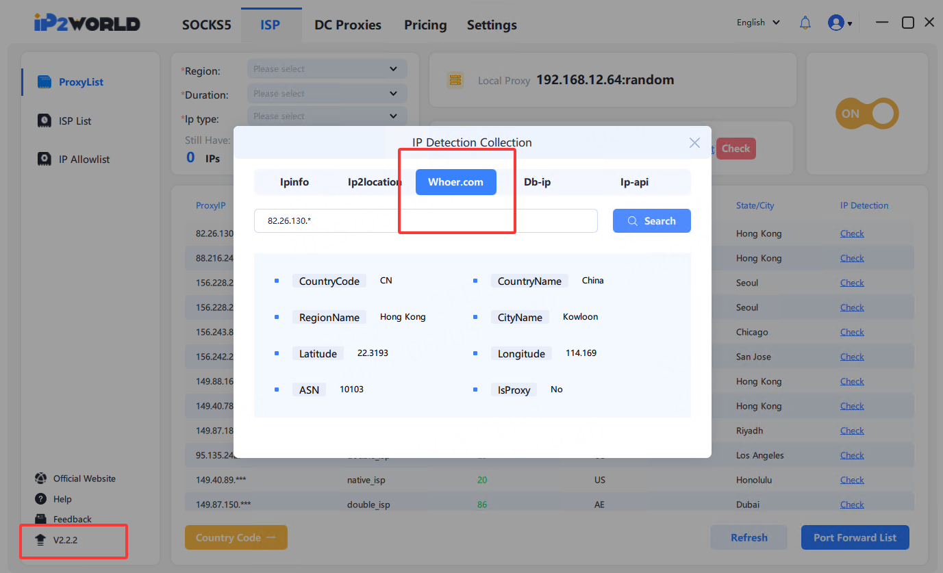Click proxy IP 149.40.89.*** in table

pos(223,480)
